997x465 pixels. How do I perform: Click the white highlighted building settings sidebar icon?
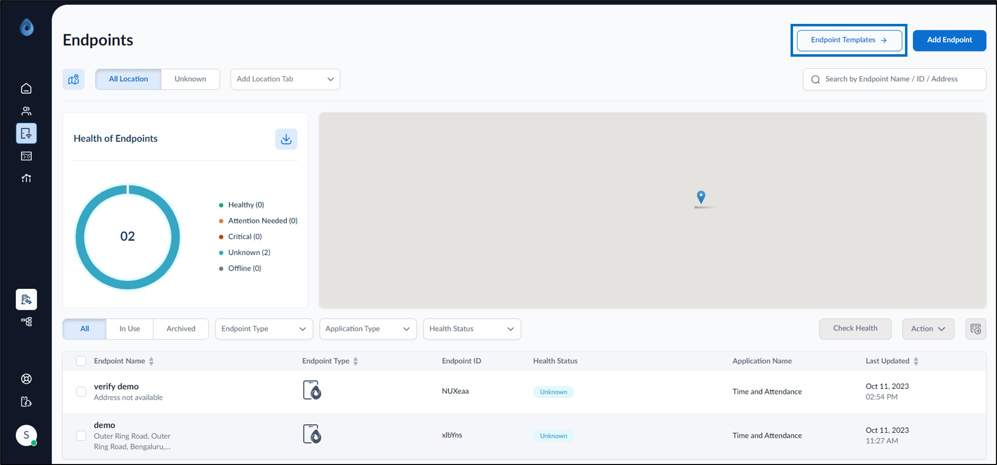coord(26,299)
